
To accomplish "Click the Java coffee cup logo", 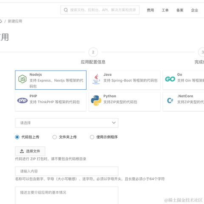I will [x=96, y=79].
